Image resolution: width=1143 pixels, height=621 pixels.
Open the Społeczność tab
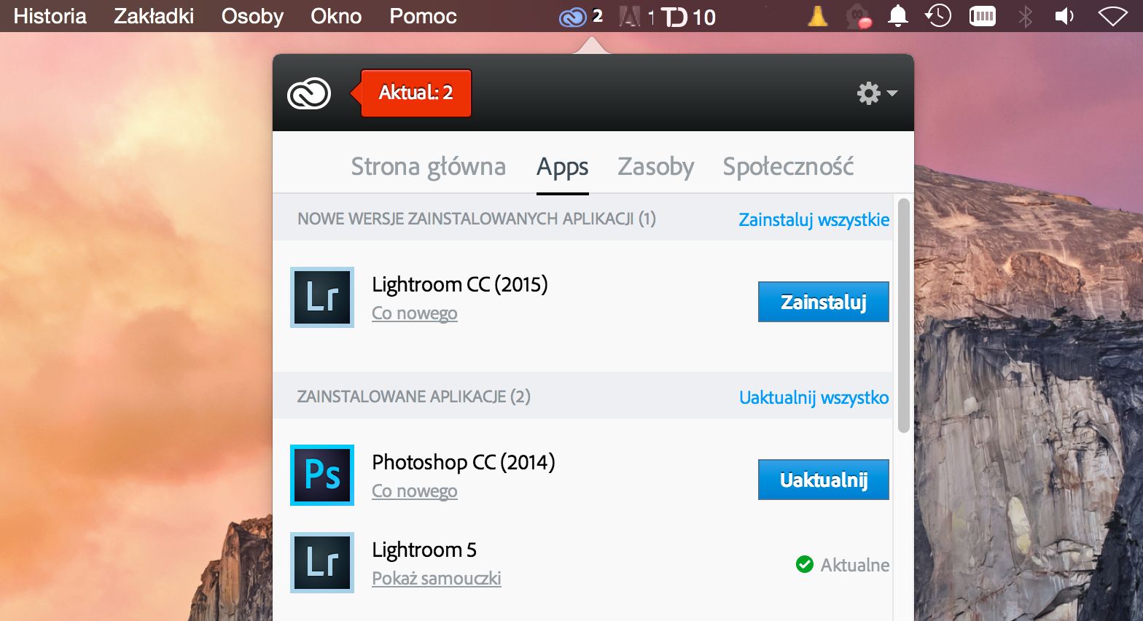789,167
